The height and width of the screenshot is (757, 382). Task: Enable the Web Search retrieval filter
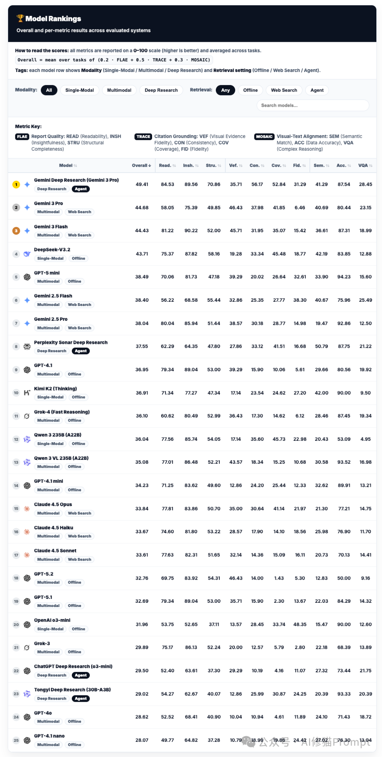pyautogui.click(x=284, y=90)
